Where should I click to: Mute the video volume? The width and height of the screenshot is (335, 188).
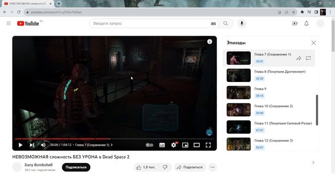(x=43, y=145)
